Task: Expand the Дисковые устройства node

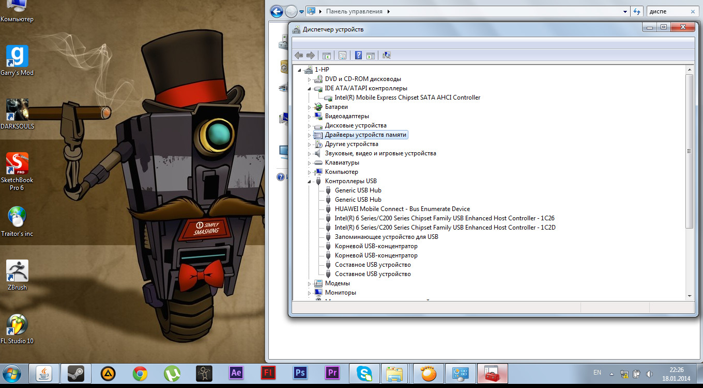Action: [310, 125]
